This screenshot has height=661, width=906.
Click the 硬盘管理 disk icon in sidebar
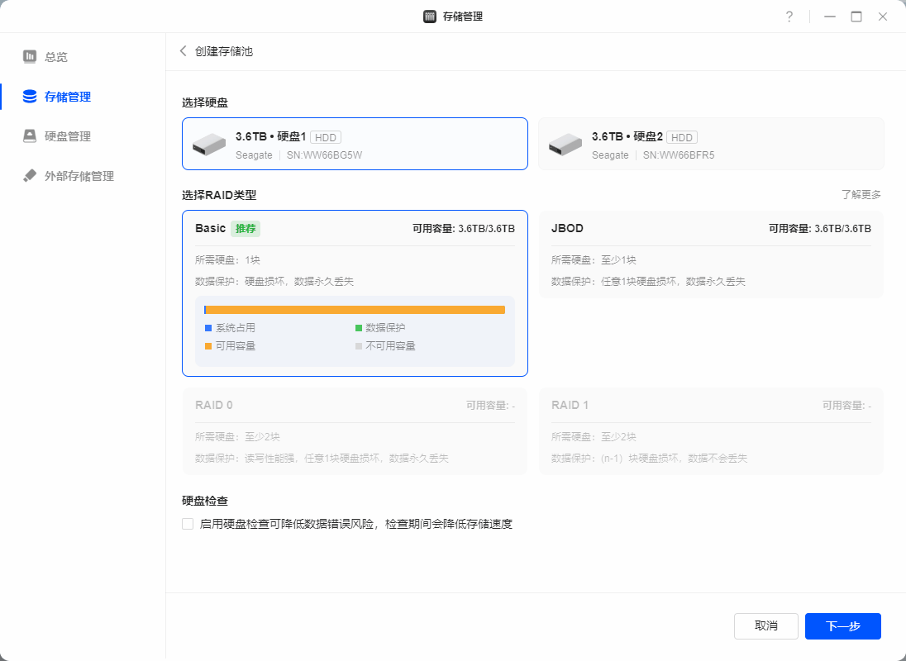30,136
